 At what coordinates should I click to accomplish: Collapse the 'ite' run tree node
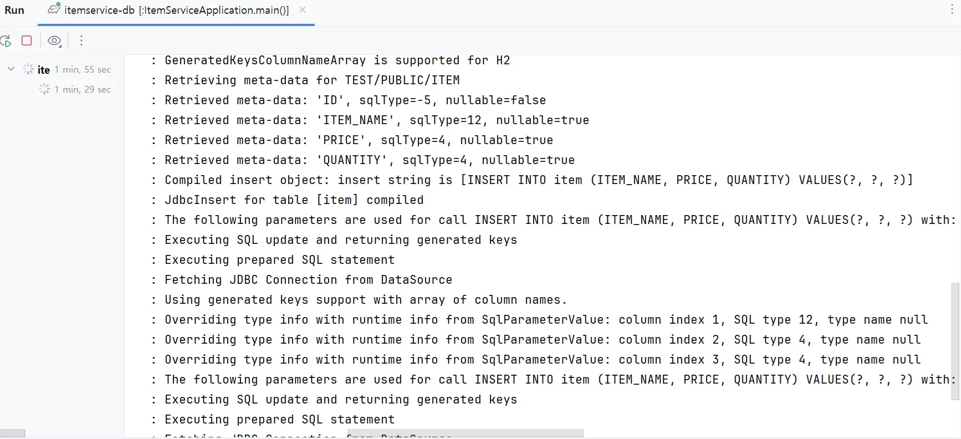(x=11, y=69)
